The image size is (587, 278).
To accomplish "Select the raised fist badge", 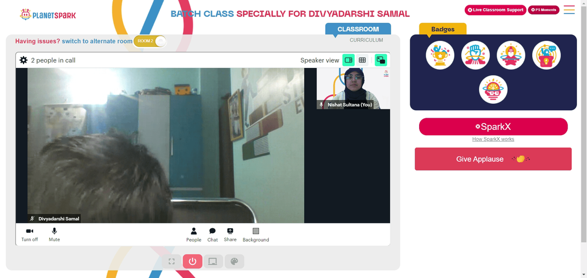I will (475, 55).
